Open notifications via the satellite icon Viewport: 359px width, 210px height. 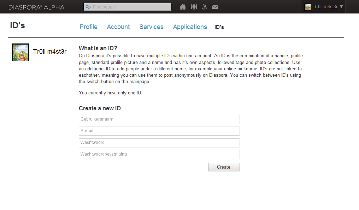(205, 7)
